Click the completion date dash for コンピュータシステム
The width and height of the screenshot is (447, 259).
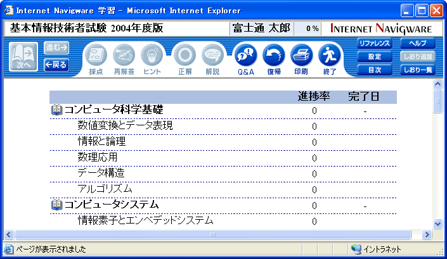pos(365,206)
